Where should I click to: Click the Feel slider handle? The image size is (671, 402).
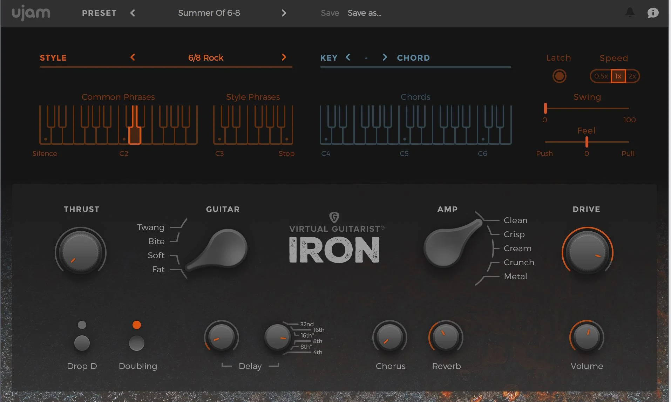coord(587,142)
